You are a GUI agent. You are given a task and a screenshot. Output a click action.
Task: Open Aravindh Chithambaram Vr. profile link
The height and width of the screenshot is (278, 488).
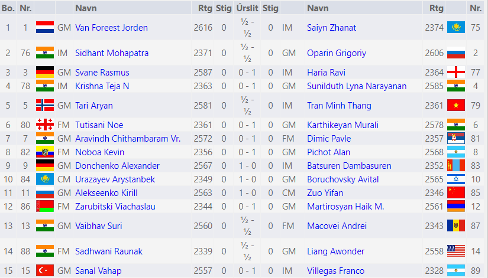pos(128,139)
